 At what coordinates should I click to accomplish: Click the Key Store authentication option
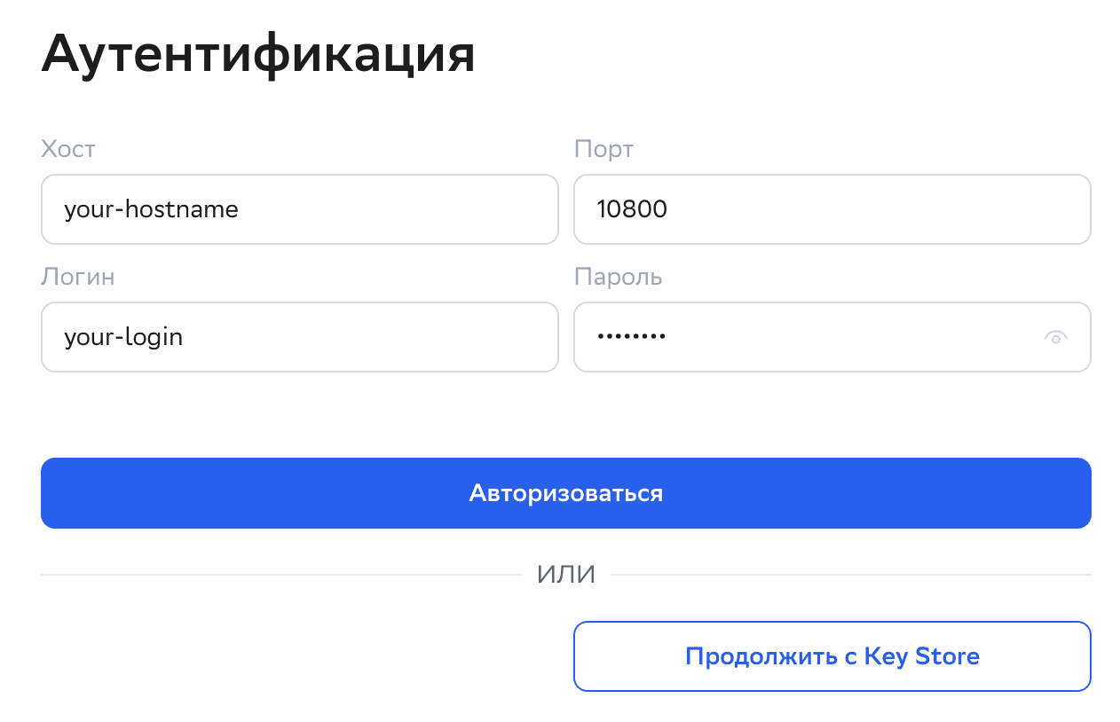832,656
